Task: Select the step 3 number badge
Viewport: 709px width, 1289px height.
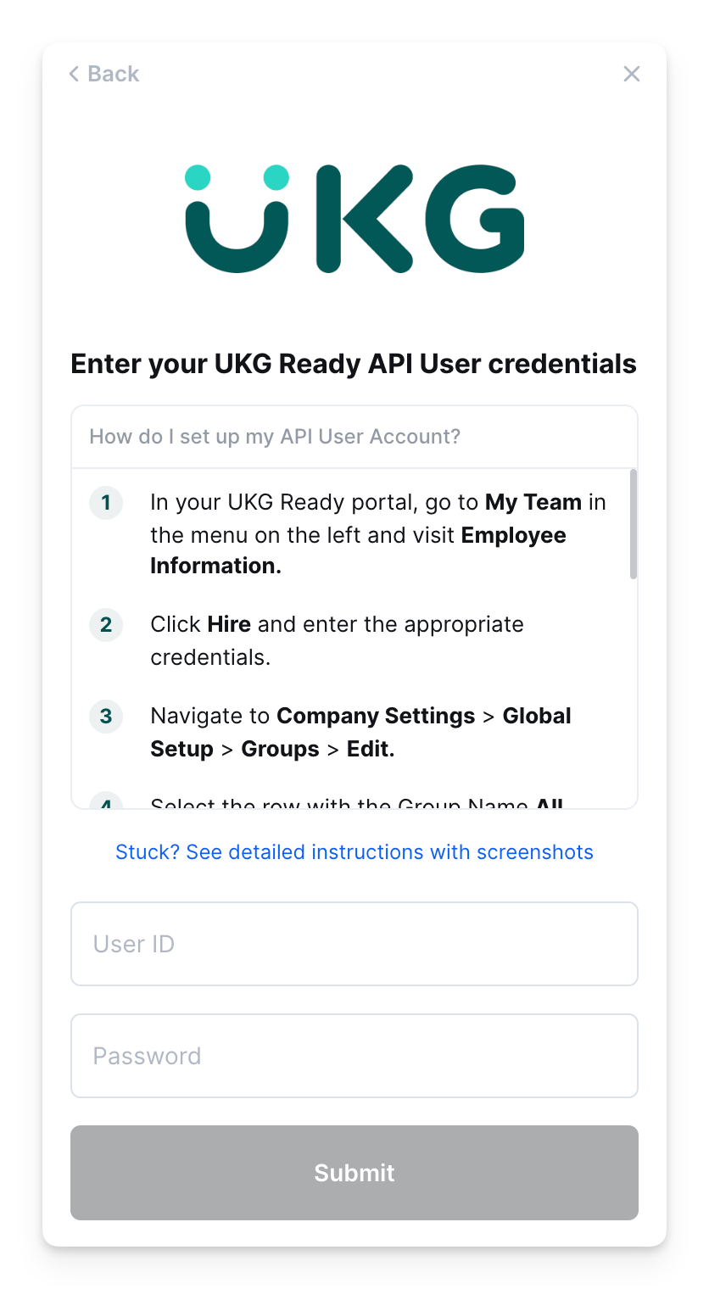Action: click(x=106, y=717)
